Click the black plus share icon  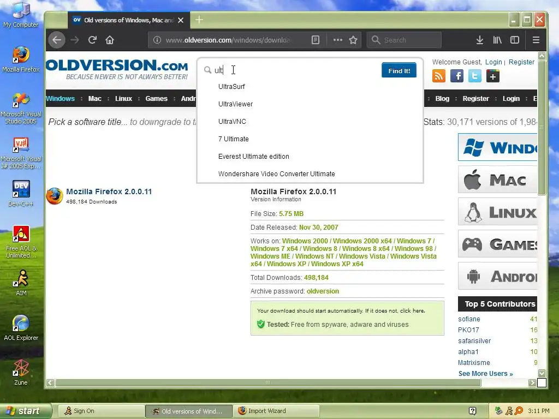coord(493,76)
